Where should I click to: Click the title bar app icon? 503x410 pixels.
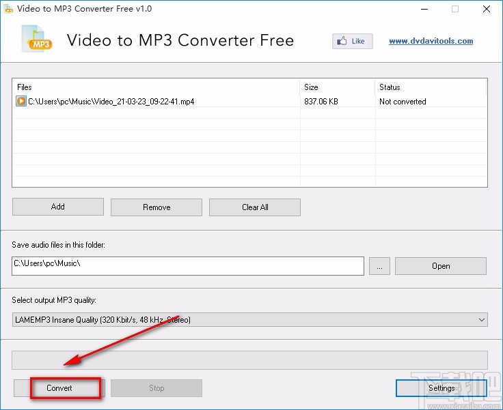(x=8, y=9)
